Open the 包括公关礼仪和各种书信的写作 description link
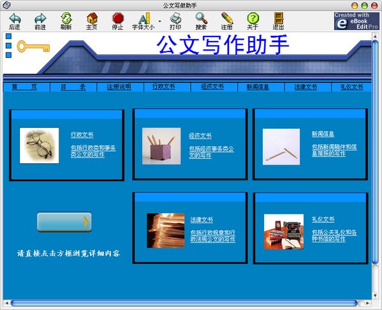Viewport: 382px width, 310px height. coord(334,235)
